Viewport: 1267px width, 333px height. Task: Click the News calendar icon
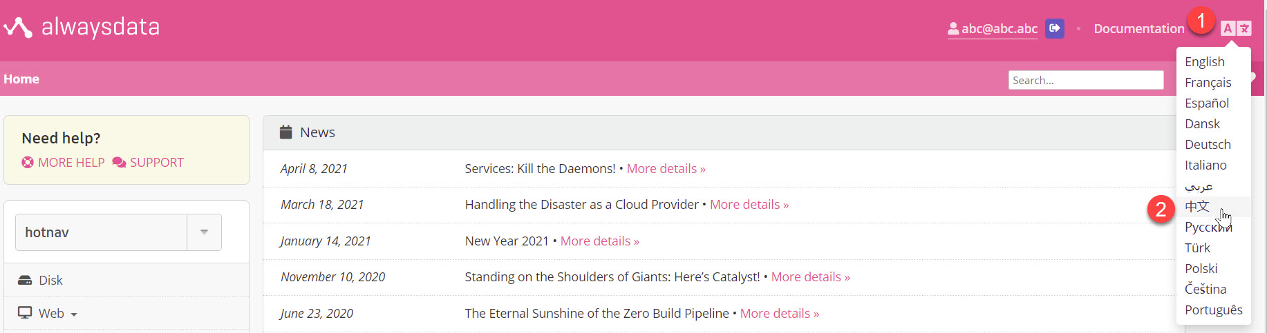[285, 132]
